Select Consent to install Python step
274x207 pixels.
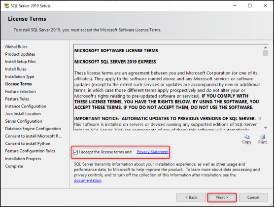[x=28, y=143]
